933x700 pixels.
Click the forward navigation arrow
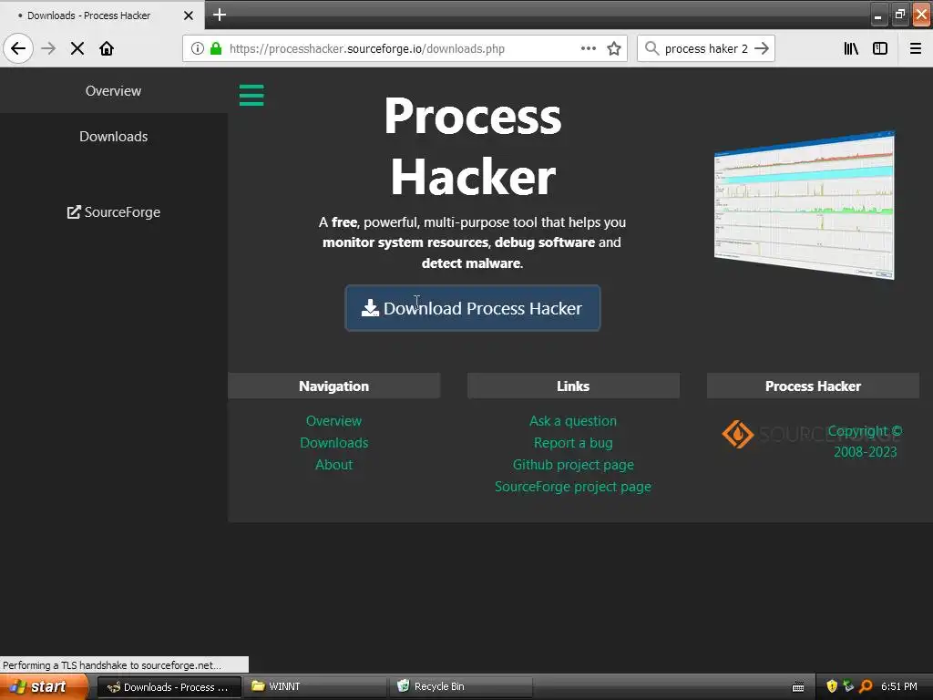pyautogui.click(x=48, y=48)
